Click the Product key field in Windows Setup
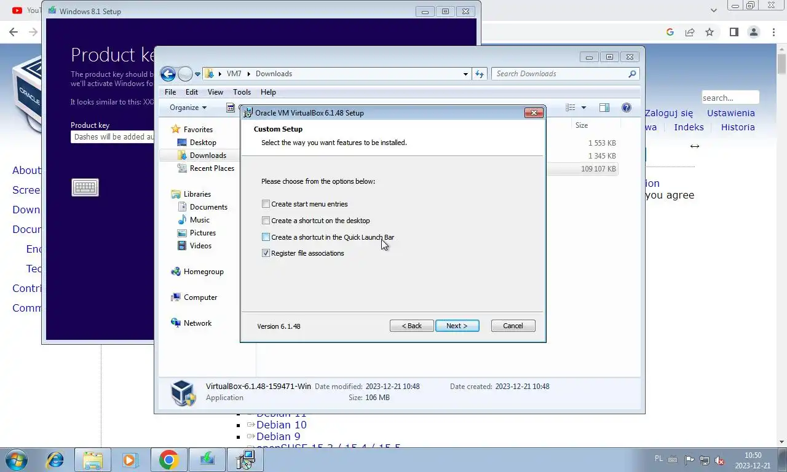Image resolution: width=787 pixels, height=472 pixels. [x=113, y=137]
